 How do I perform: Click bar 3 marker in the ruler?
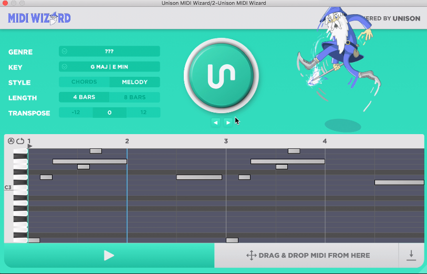(226, 141)
